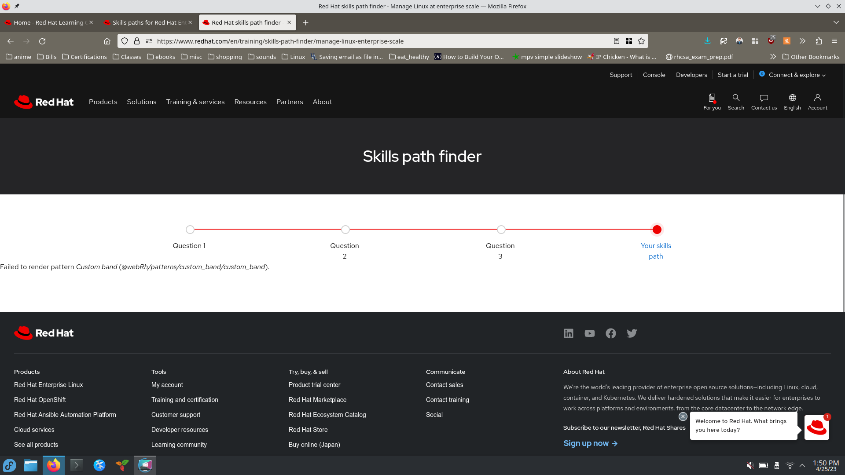The width and height of the screenshot is (845, 475).
Task: Open the Search icon in Red Hat navbar
Action: coord(735,102)
